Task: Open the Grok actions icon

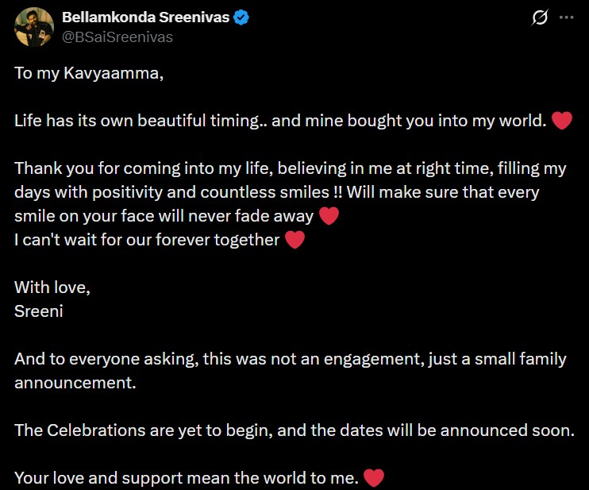Action: 540,17
